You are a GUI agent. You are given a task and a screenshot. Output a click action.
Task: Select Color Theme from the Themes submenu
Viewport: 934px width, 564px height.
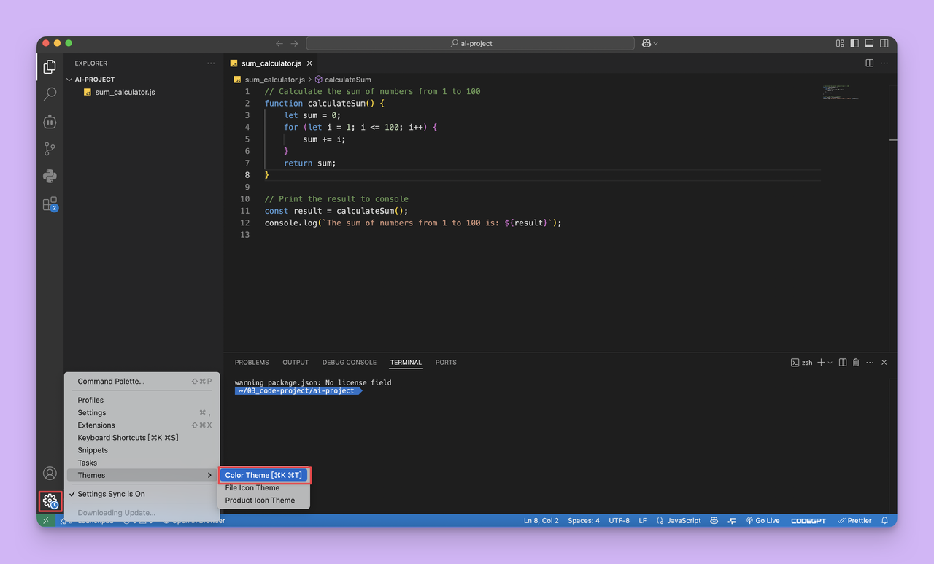(x=264, y=475)
